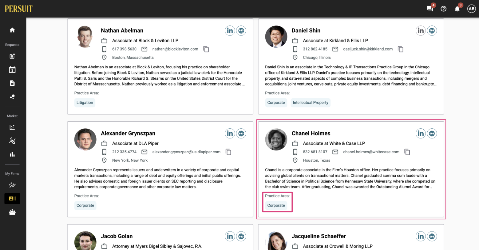Open the contacts card icon in My Firms
The image size is (479, 250).
tap(12, 199)
